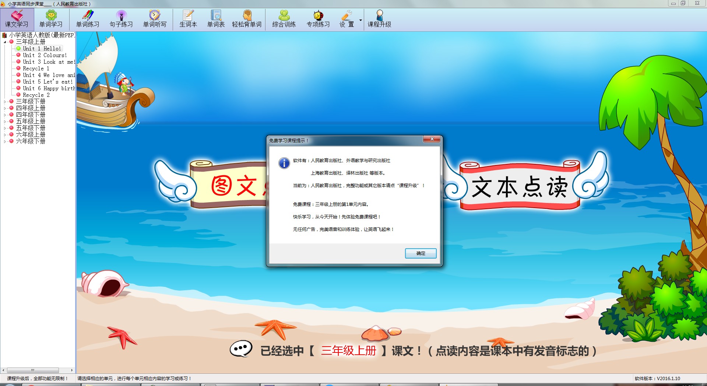
Task: Select Recycle 1 in the course tree
Action: click(x=36, y=69)
